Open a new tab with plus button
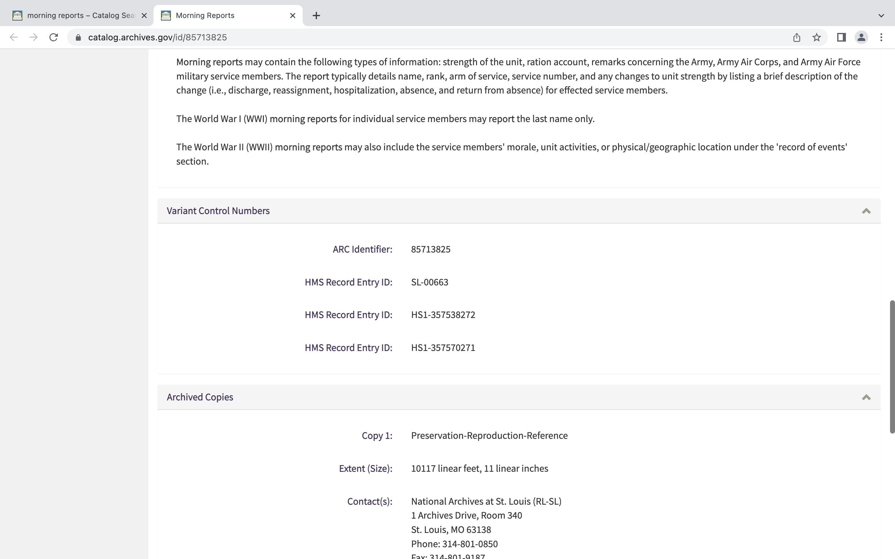The image size is (895, 559). (x=316, y=16)
